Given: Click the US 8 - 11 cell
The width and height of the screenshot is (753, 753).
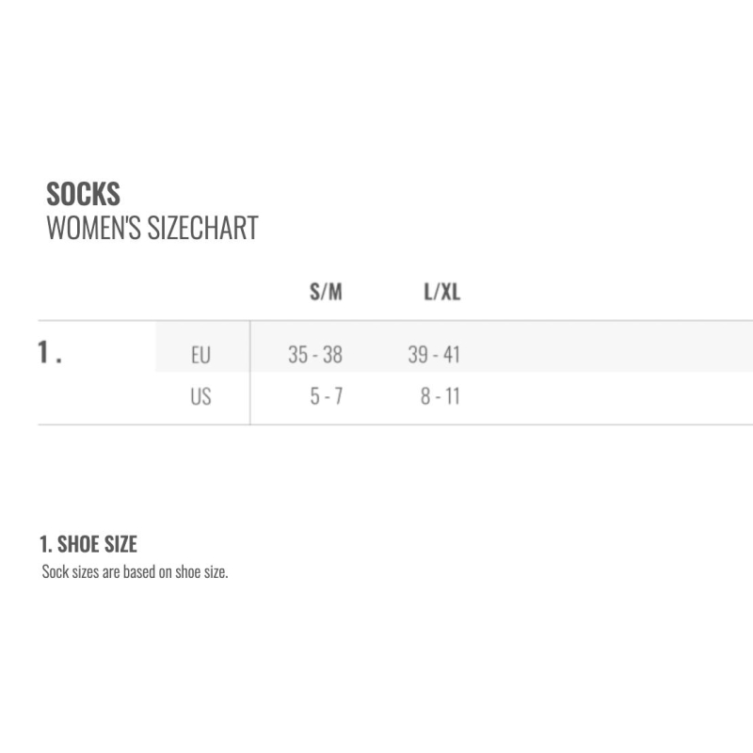Looking at the screenshot, I should point(441,396).
